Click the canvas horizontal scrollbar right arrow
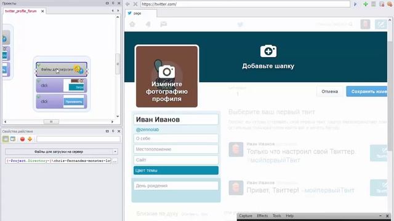The image size is (394, 221). 112,122
